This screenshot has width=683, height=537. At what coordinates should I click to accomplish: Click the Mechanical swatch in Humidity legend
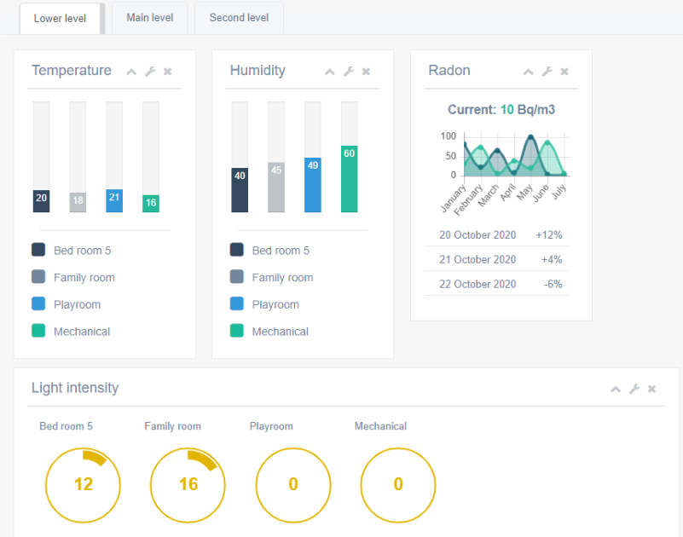pyautogui.click(x=236, y=331)
